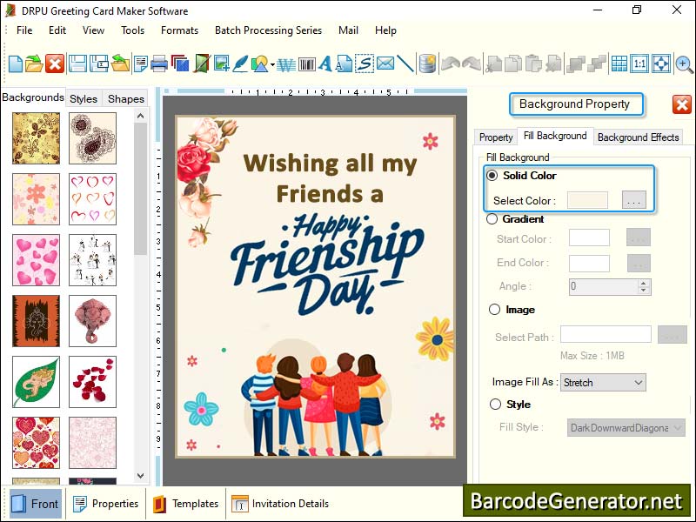Click the Invitation Details button
The height and width of the screenshot is (522, 696).
point(280,504)
